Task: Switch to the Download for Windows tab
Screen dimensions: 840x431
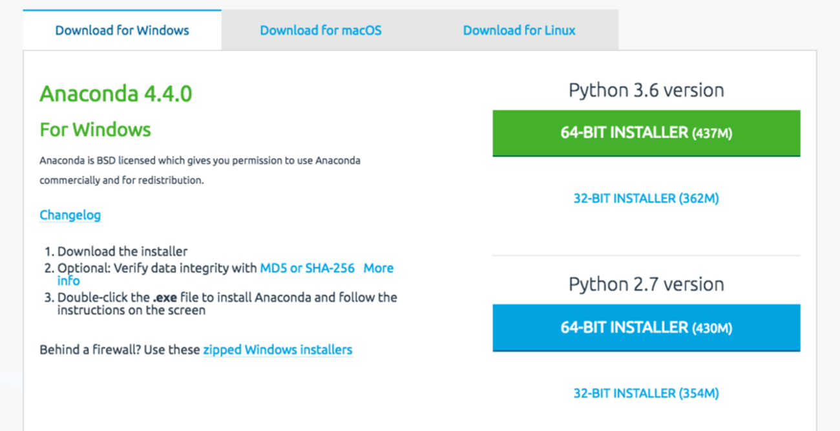Action: pyautogui.click(x=121, y=30)
